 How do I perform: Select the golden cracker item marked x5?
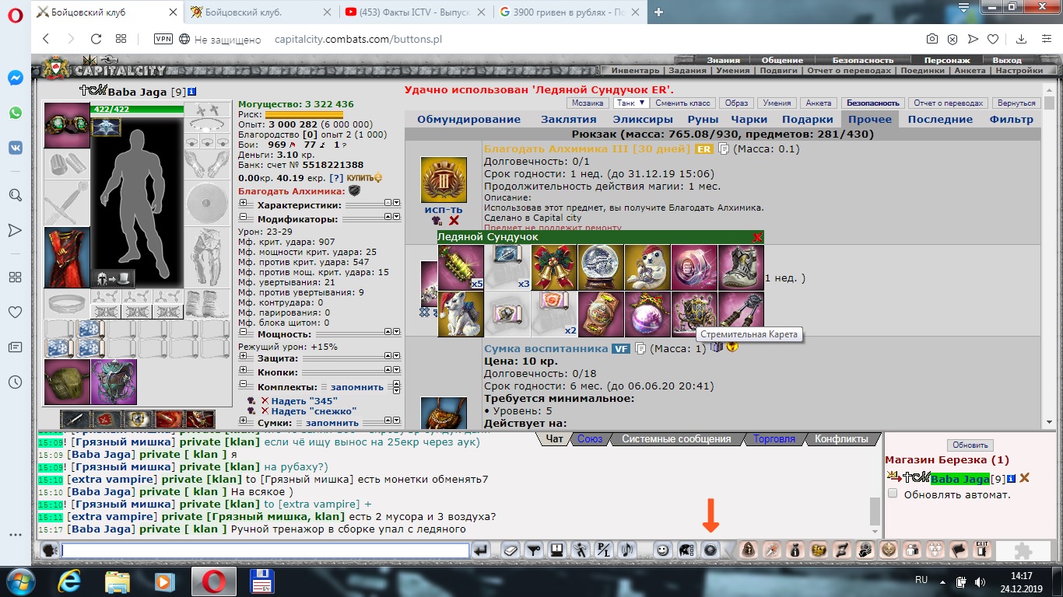(x=461, y=267)
